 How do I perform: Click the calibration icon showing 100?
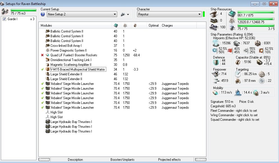point(214,27)
